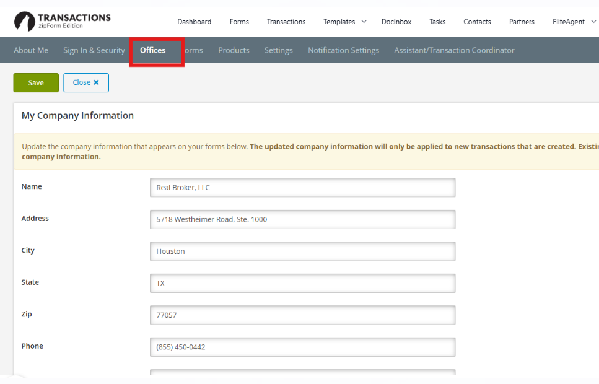599x384 pixels.
Task: Open the Partners page
Action: pos(522,22)
